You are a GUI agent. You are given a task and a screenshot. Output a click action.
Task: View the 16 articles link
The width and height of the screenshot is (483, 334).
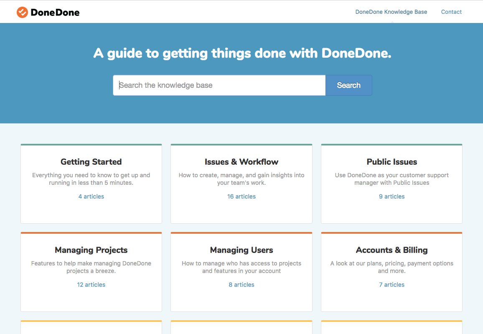point(241,196)
